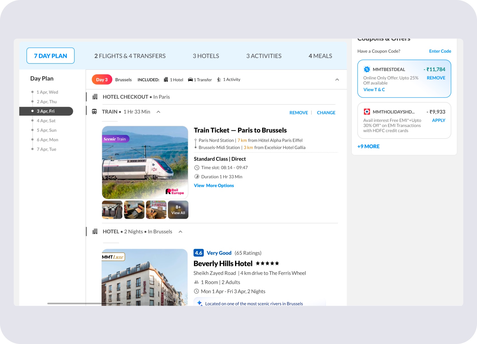The height and width of the screenshot is (344, 477).
Task: Click the five-star rating of Beverly Hills Hotel
Action: (x=267, y=263)
